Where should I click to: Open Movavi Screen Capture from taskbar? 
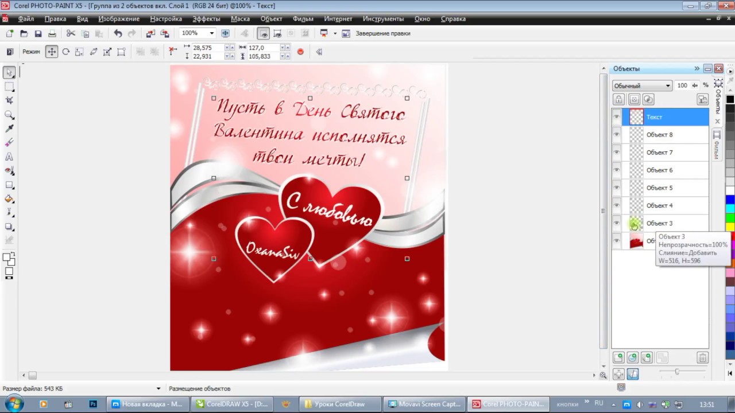coord(425,404)
